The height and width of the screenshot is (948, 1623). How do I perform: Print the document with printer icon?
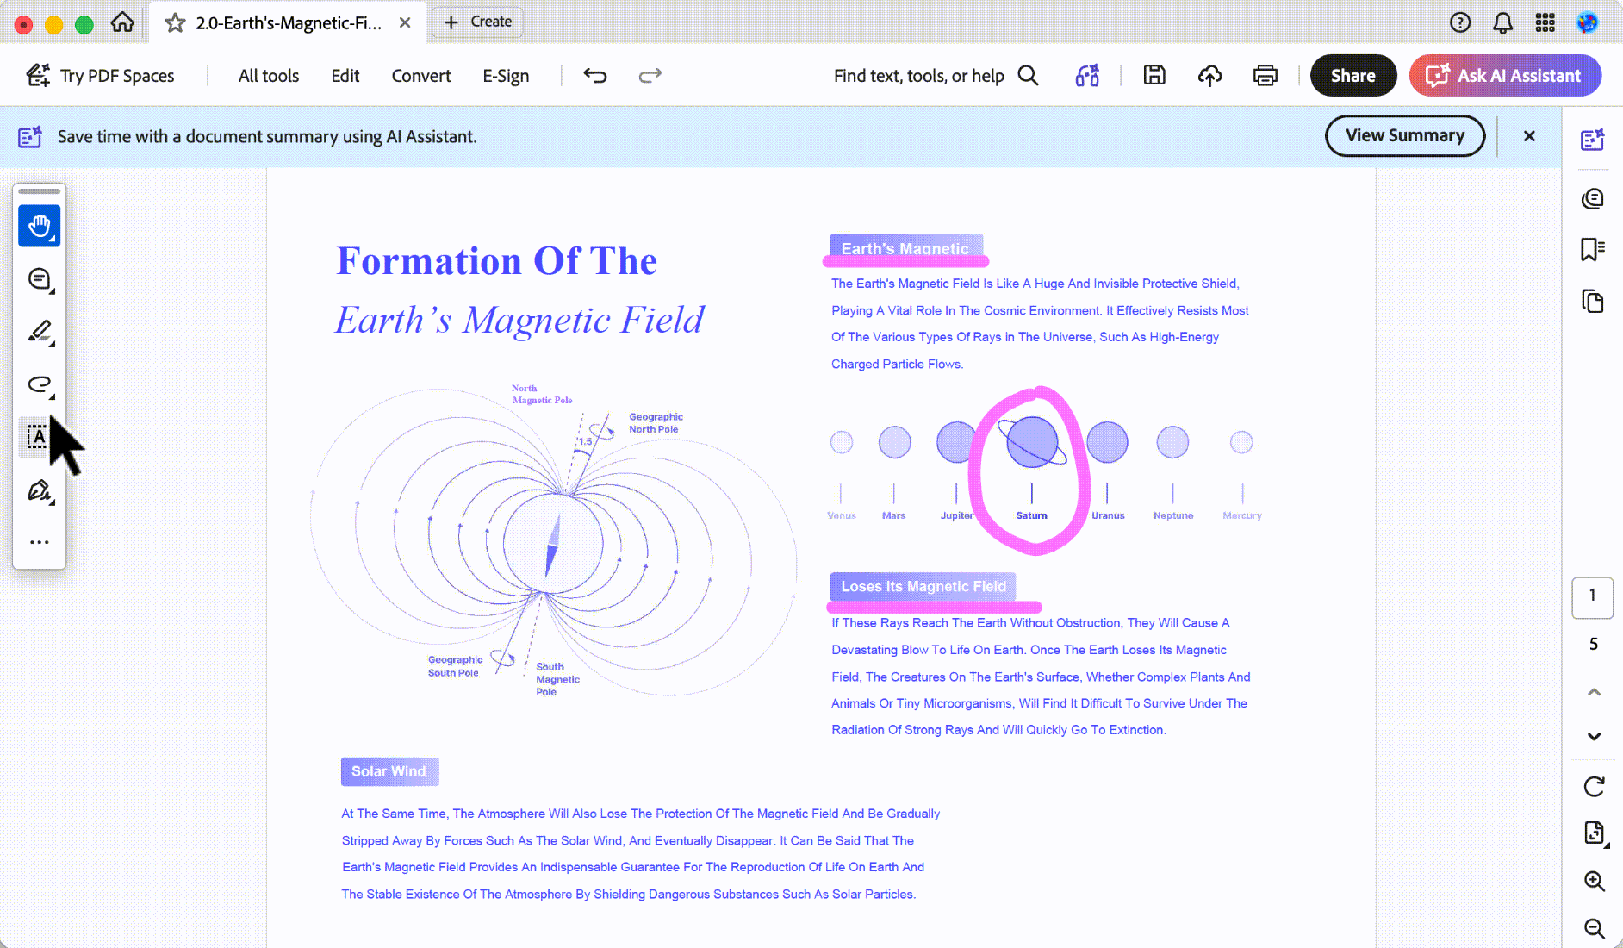click(1265, 76)
